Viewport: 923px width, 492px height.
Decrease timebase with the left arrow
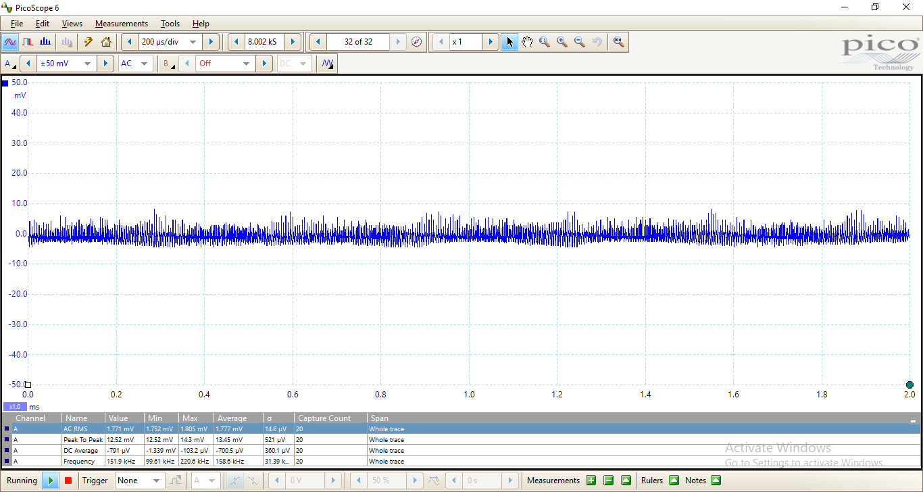pyautogui.click(x=130, y=42)
